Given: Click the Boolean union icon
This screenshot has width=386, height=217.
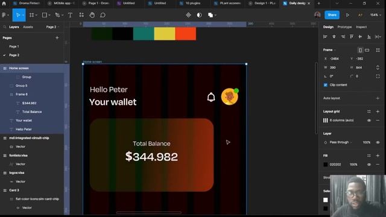Looking at the screenshot, I should [x=210, y=15].
